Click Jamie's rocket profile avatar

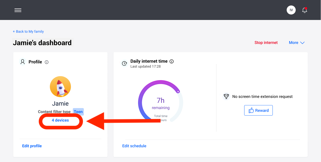tap(60, 86)
